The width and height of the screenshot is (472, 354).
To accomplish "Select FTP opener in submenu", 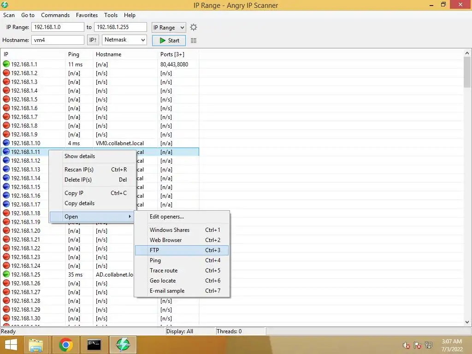I will tap(182, 250).
